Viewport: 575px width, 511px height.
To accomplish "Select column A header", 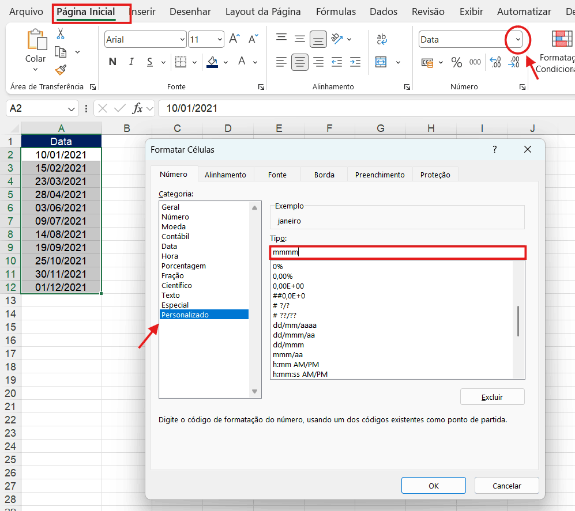I will (x=61, y=128).
